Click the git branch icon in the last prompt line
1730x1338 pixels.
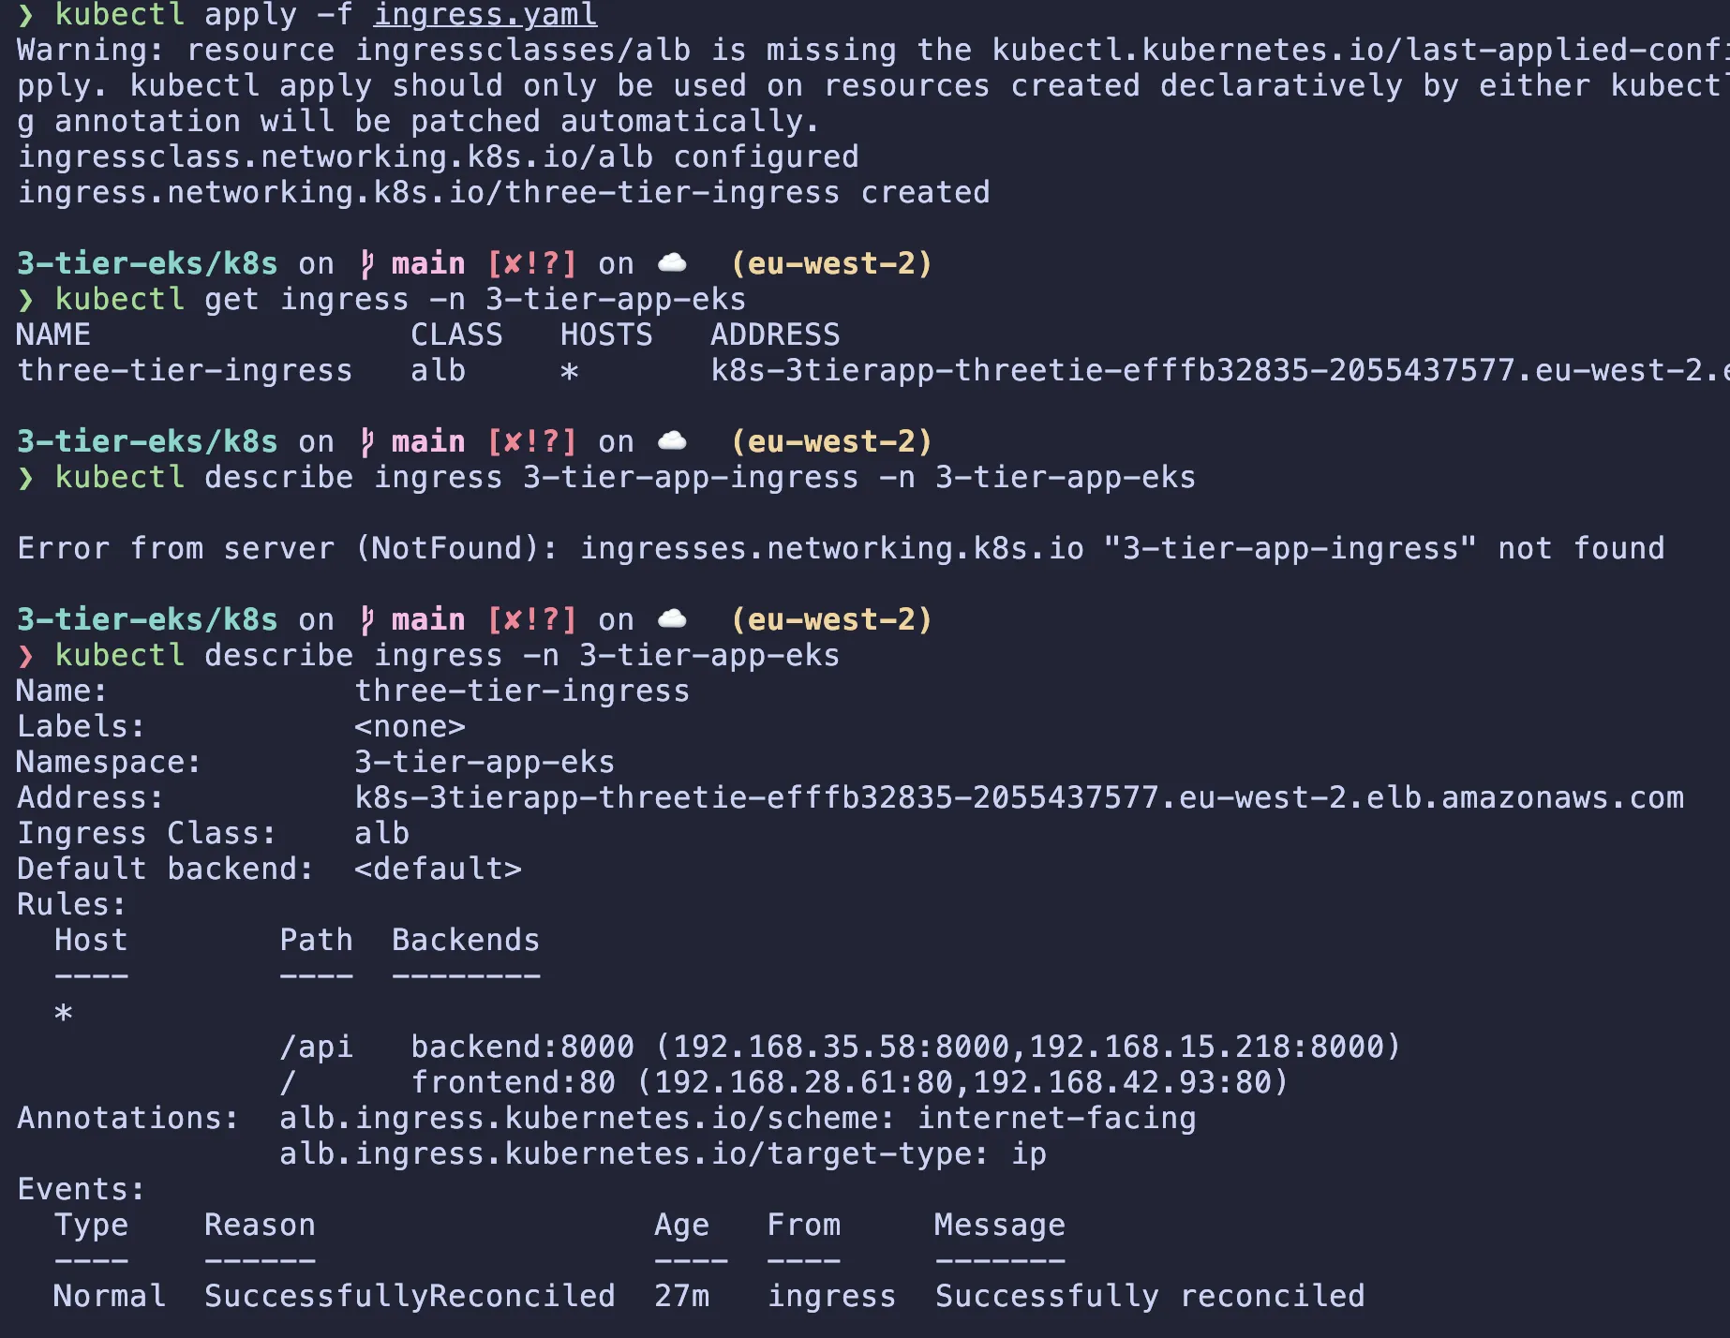pos(367,620)
